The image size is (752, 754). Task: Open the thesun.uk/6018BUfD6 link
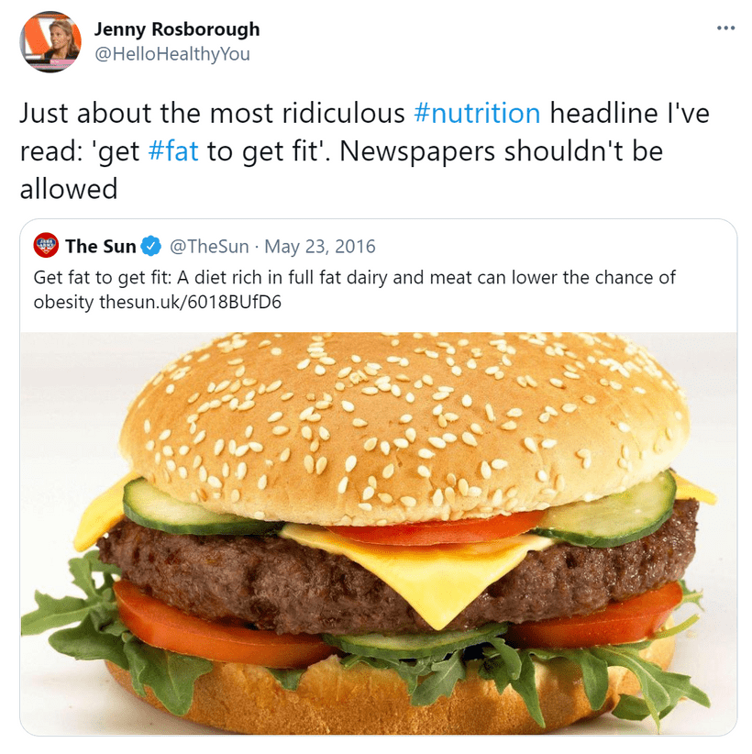click(x=191, y=303)
